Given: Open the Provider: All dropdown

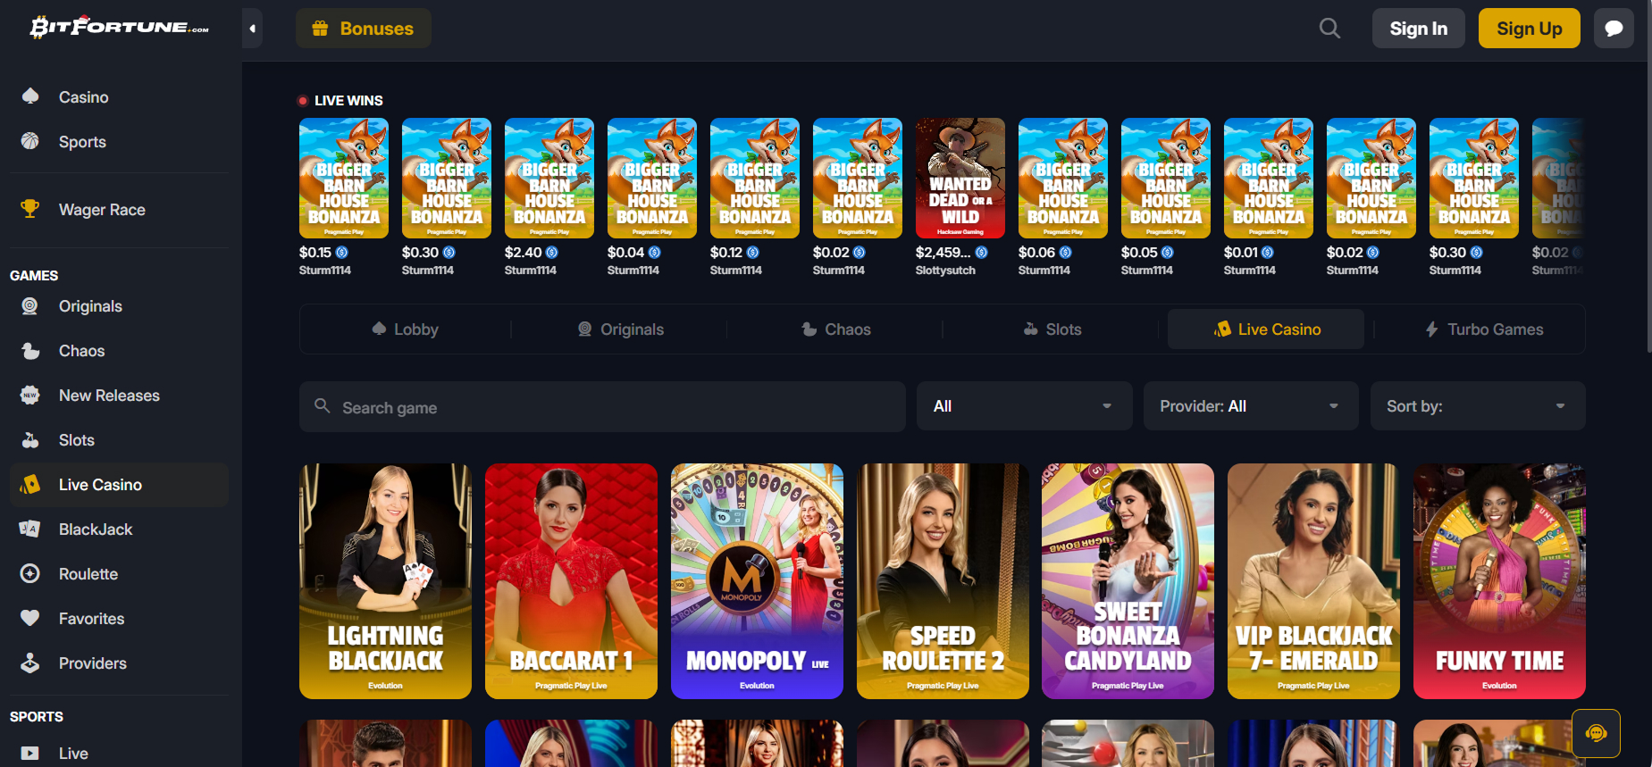Looking at the screenshot, I should pos(1250,406).
